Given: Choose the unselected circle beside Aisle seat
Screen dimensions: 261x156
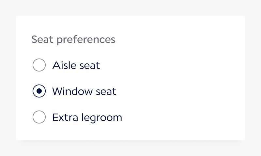Looking at the screenshot, I should [39, 65].
